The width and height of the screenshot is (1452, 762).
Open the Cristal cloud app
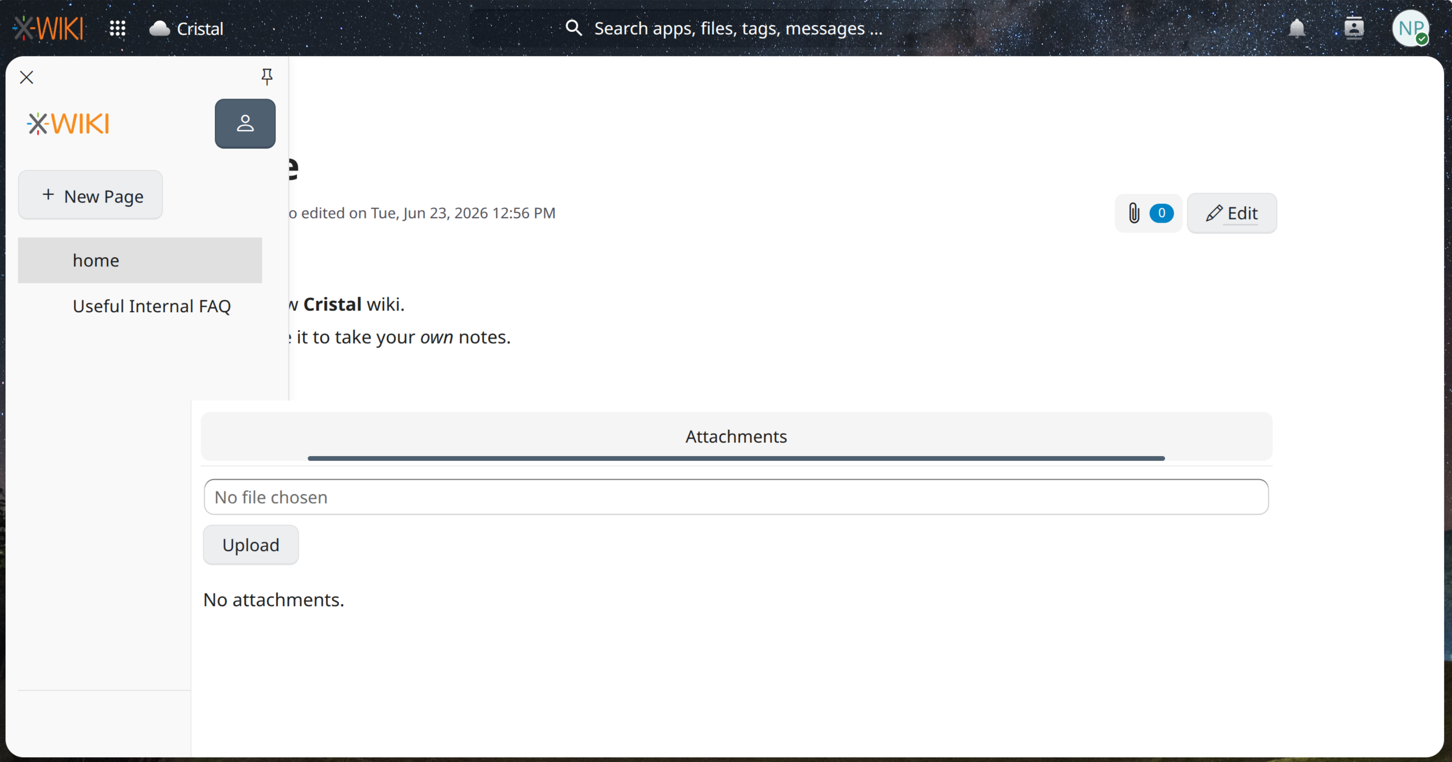[186, 28]
